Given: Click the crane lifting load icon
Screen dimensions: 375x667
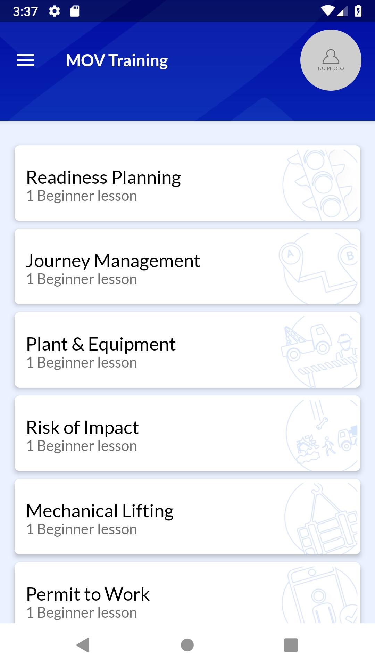Looking at the screenshot, I should pos(321,519).
